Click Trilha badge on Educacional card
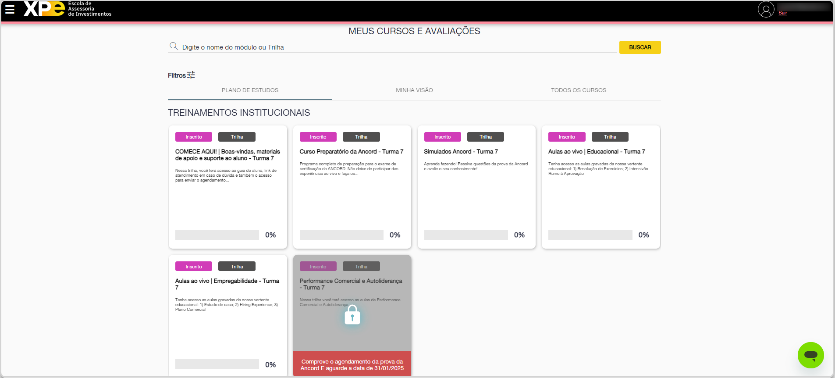Screen dimensions: 835x378 (610, 137)
